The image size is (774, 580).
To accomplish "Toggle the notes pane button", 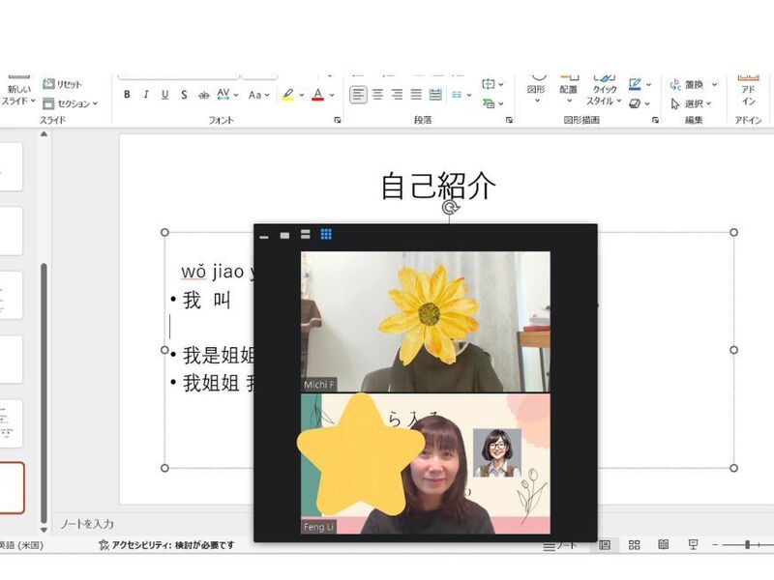I will tap(560, 545).
